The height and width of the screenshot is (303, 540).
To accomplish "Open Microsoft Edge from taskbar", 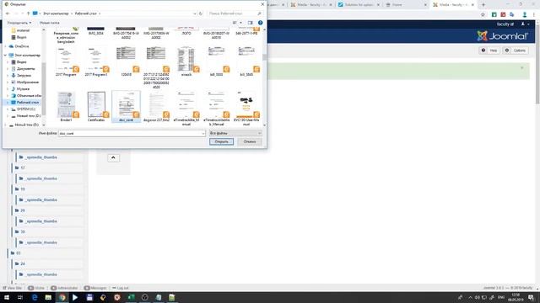I will coord(35,297).
